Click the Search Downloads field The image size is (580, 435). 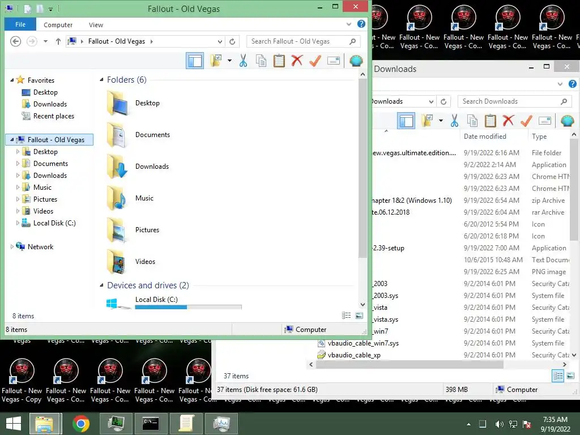[x=514, y=101]
